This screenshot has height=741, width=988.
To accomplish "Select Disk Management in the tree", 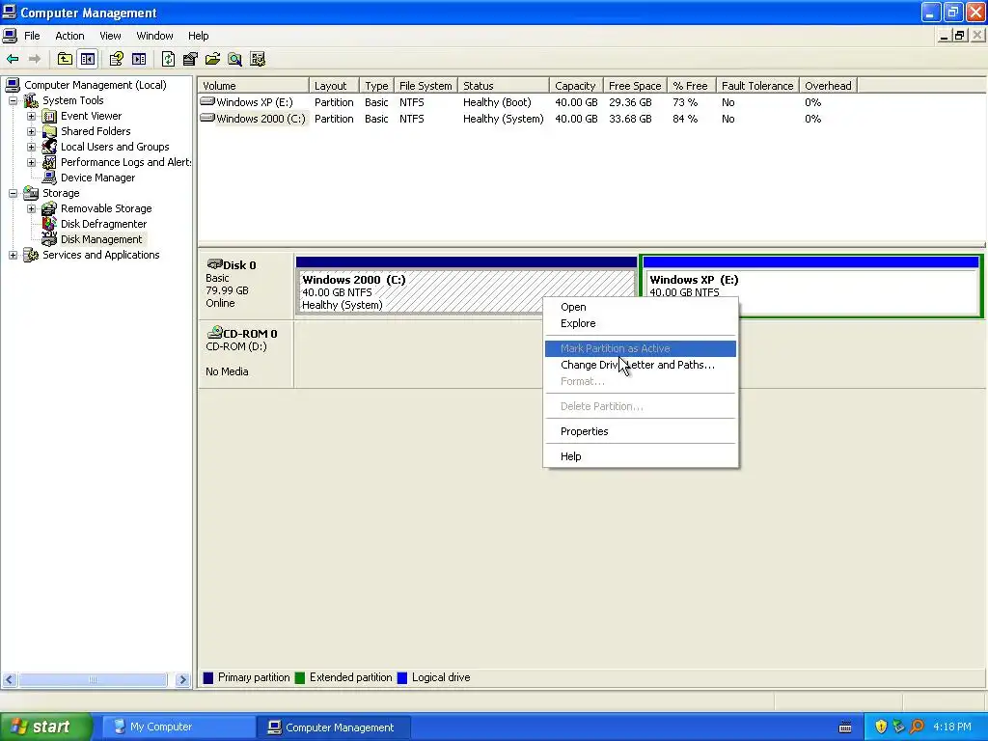I will click(101, 239).
